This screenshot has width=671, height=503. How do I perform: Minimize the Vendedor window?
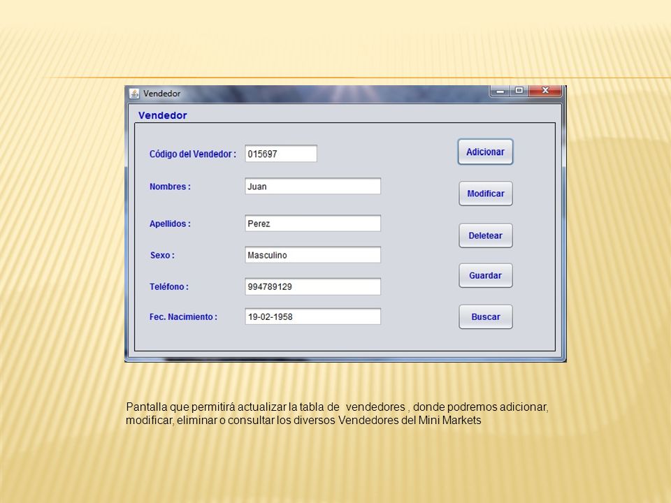(500, 91)
